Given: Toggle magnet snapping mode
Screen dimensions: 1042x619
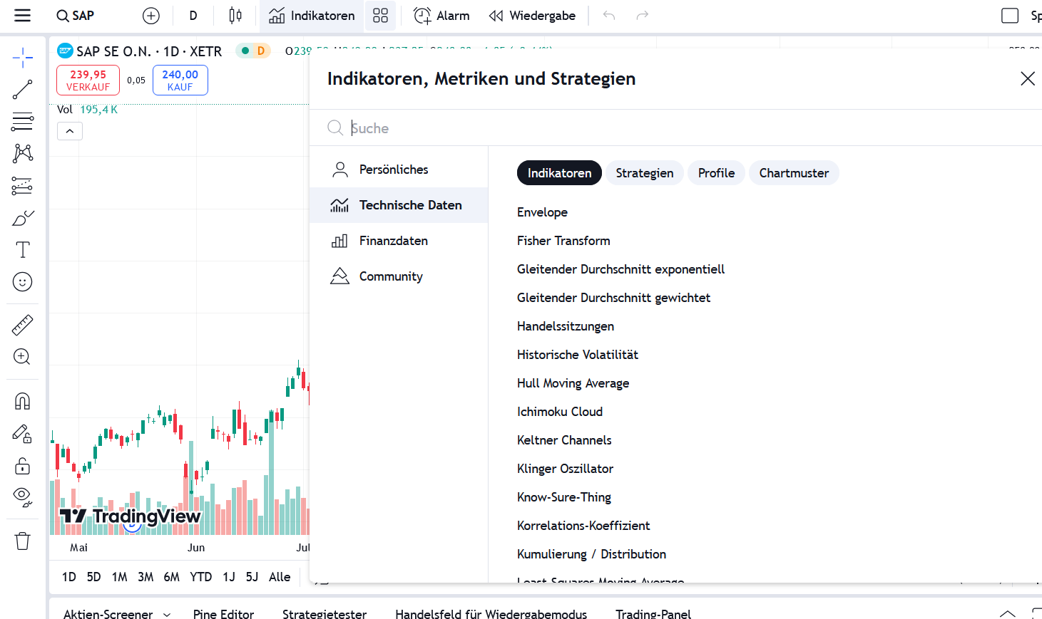Looking at the screenshot, I should pyautogui.click(x=22, y=401).
